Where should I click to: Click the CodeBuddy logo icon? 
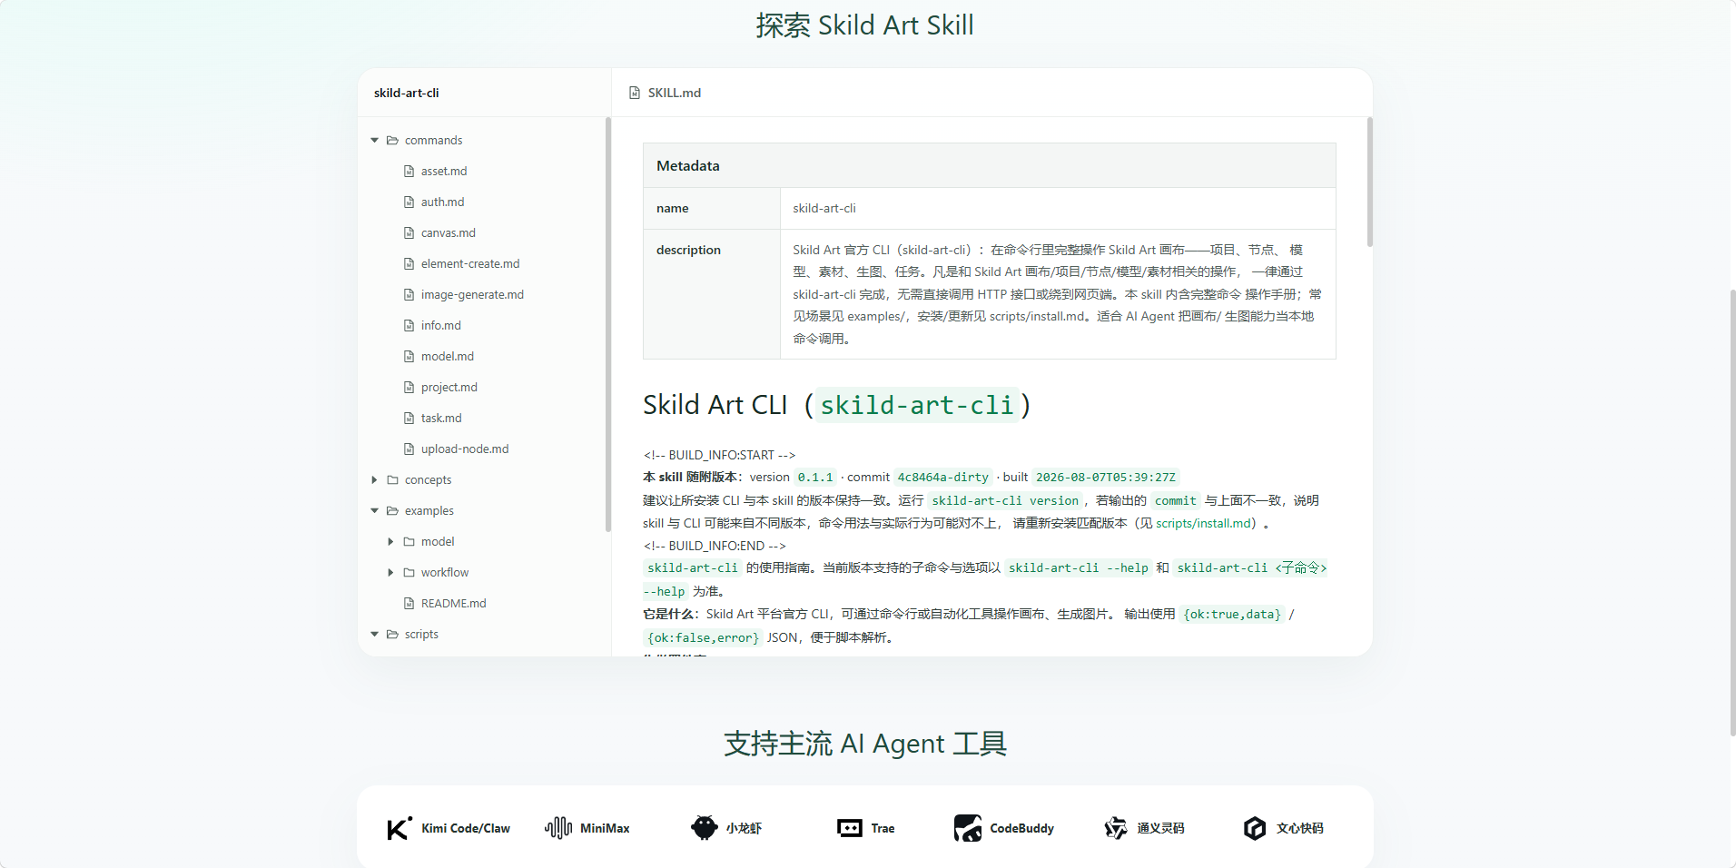tap(968, 828)
